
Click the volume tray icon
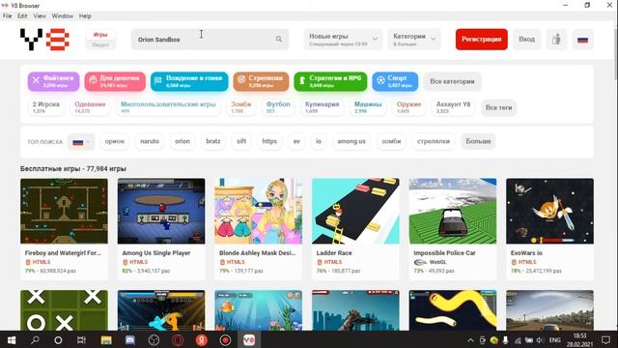tap(539, 340)
